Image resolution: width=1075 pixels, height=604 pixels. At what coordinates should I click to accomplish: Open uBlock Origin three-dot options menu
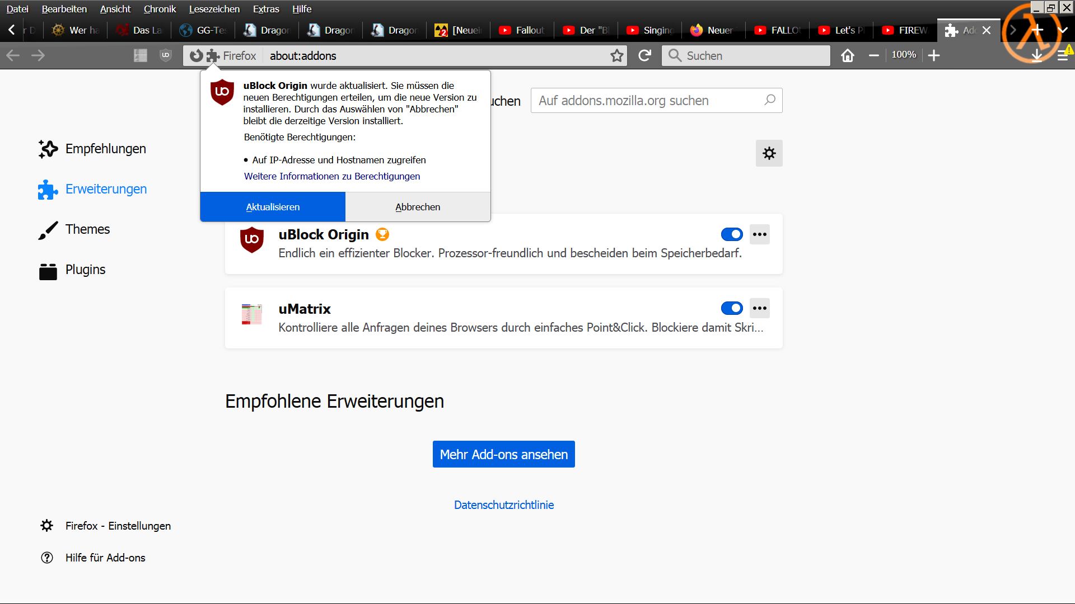click(759, 234)
